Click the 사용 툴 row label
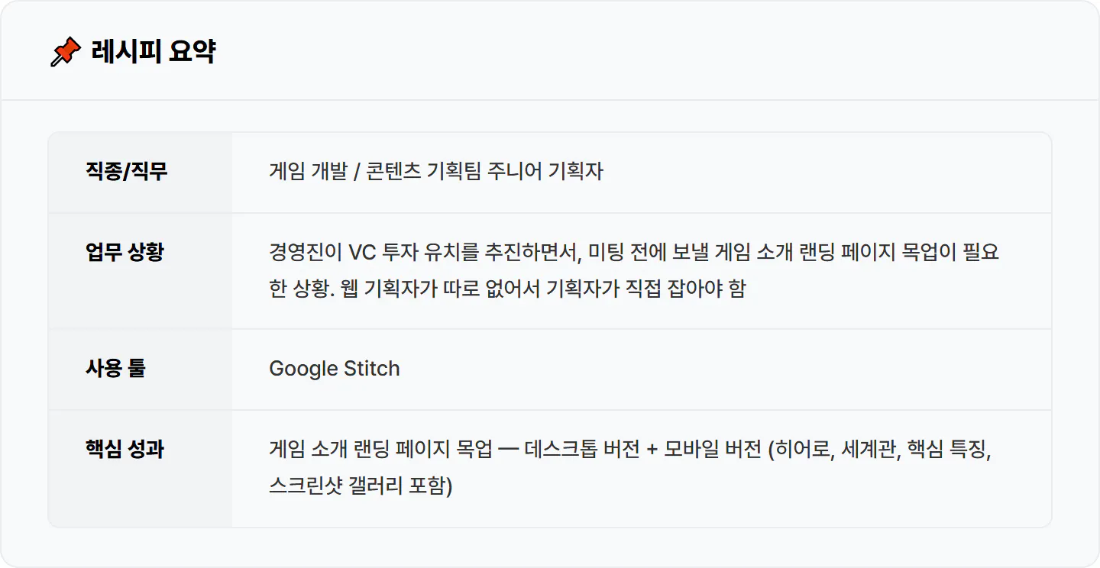The image size is (1100, 568). pos(115,368)
